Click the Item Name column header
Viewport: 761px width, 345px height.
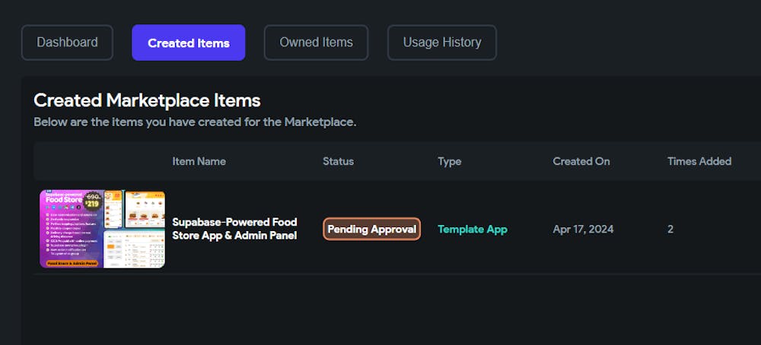point(199,161)
